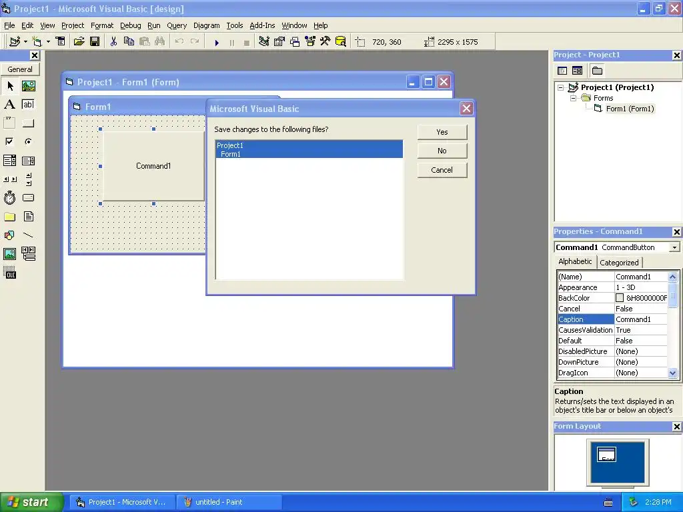Image resolution: width=683 pixels, height=512 pixels.
Task: Select Form1 (Form1) in project tree
Action: [630, 109]
